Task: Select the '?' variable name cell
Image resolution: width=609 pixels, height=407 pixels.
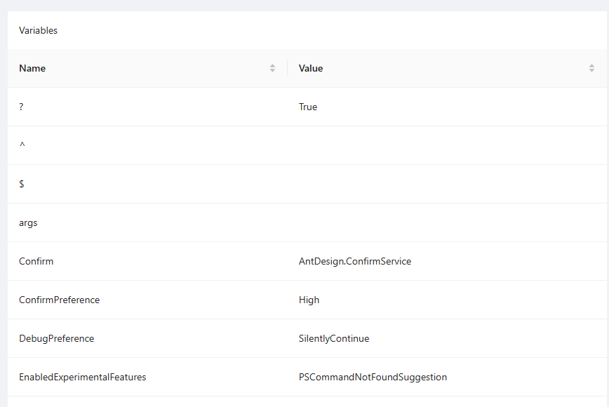Action: (x=147, y=107)
